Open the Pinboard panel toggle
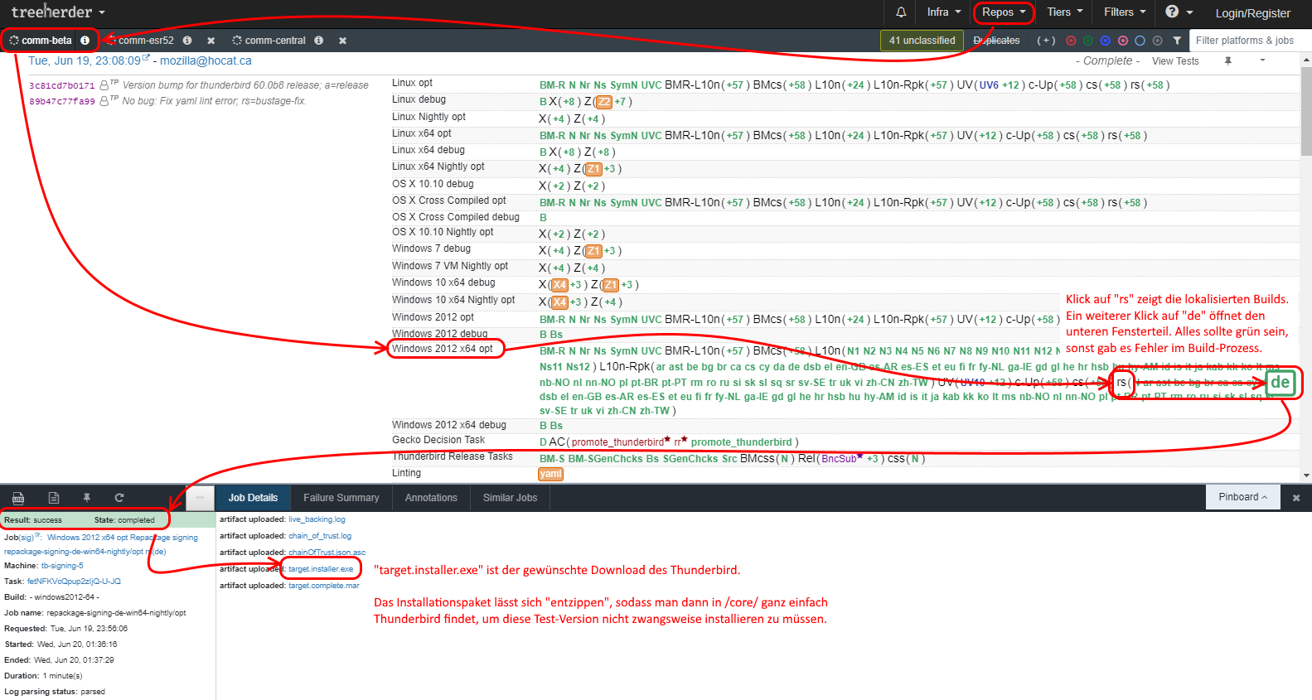 tap(1243, 497)
